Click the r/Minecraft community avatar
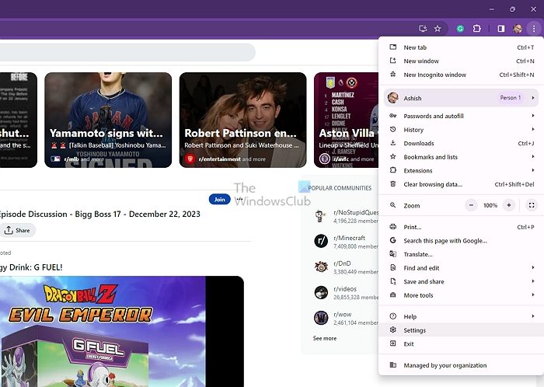The image size is (544, 387). 321,241
